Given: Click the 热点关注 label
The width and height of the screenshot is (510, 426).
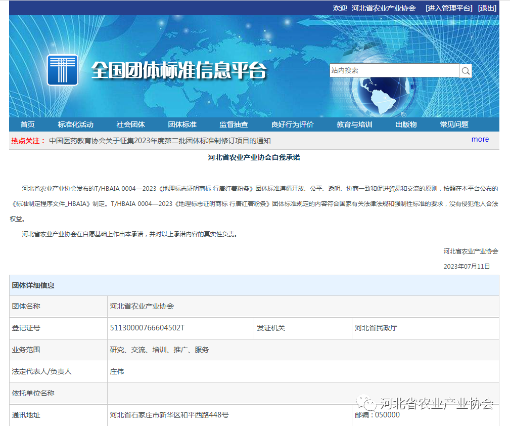Looking at the screenshot, I should click(x=28, y=141).
